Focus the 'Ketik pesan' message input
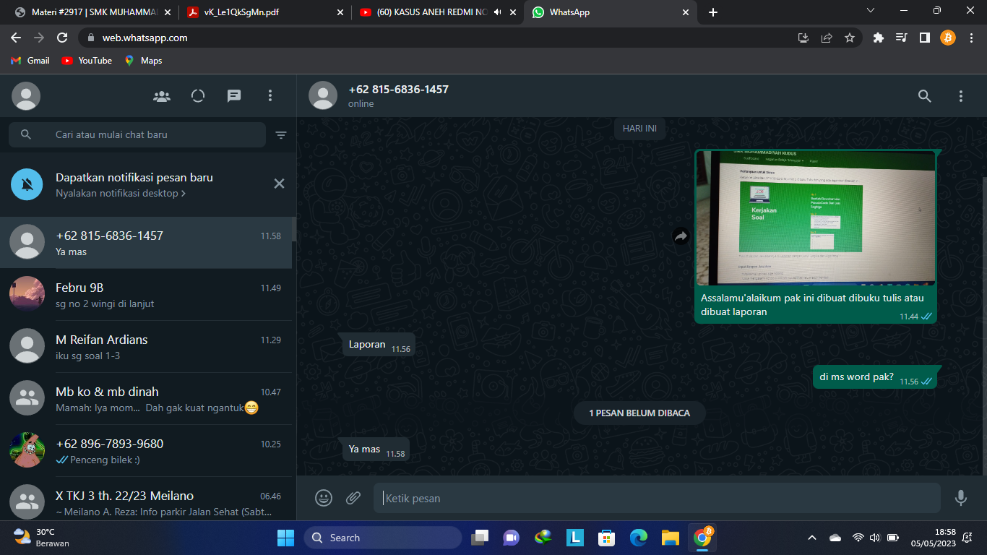Image resolution: width=987 pixels, height=555 pixels. pos(657,498)
